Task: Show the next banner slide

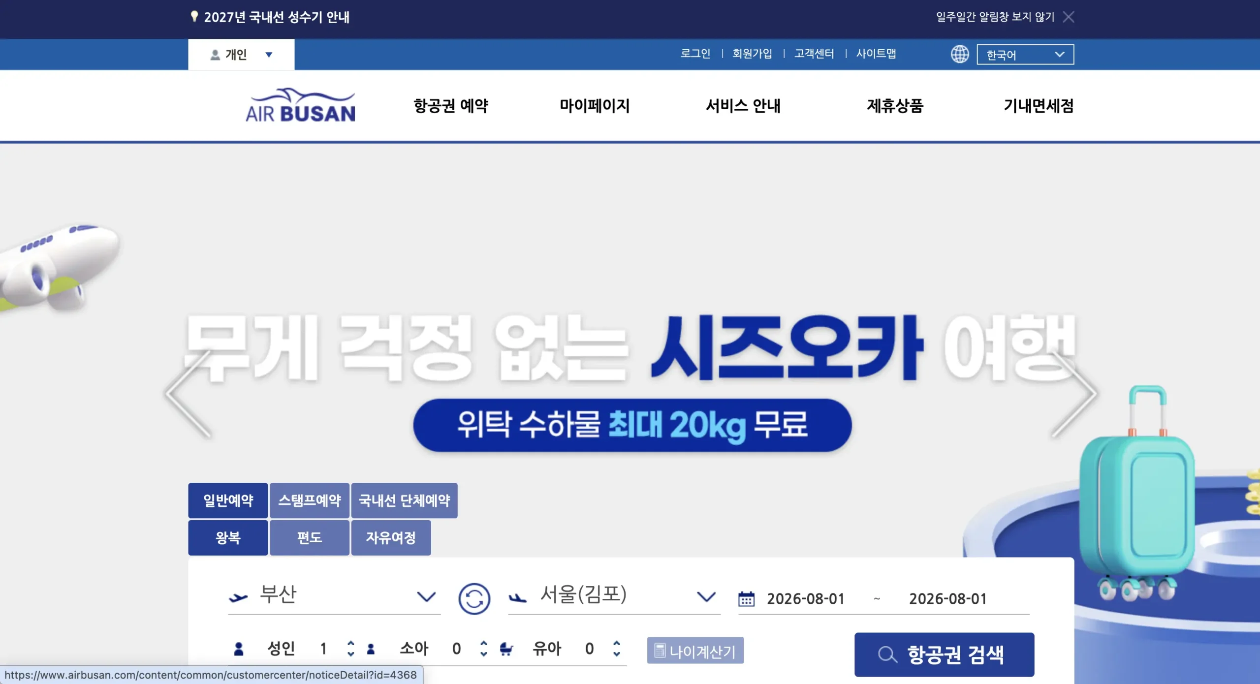Action: pos(1074,394)
